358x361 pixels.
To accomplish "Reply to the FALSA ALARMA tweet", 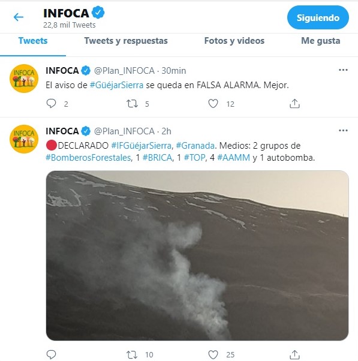I will pyautogui.click(x=51, y=104).
